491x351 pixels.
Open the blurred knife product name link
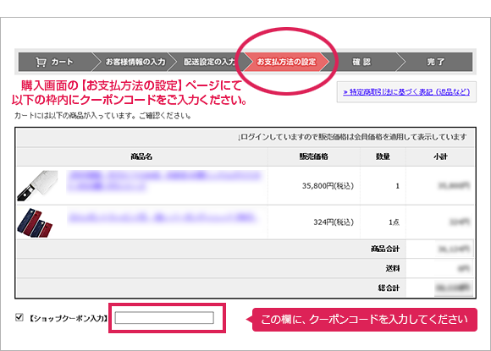pyautogui.click(x=163, y=180)
